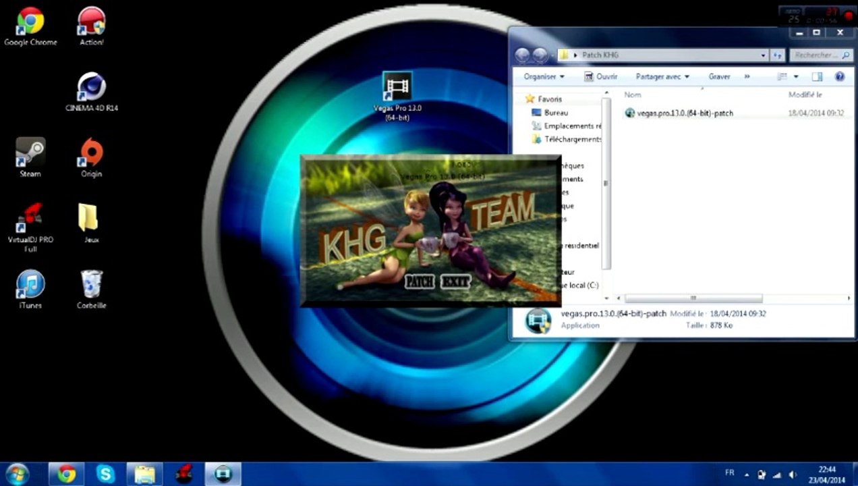Toggle the preview pane icon
The height and width of the screenshot is (486, 858).
(817, 76)
